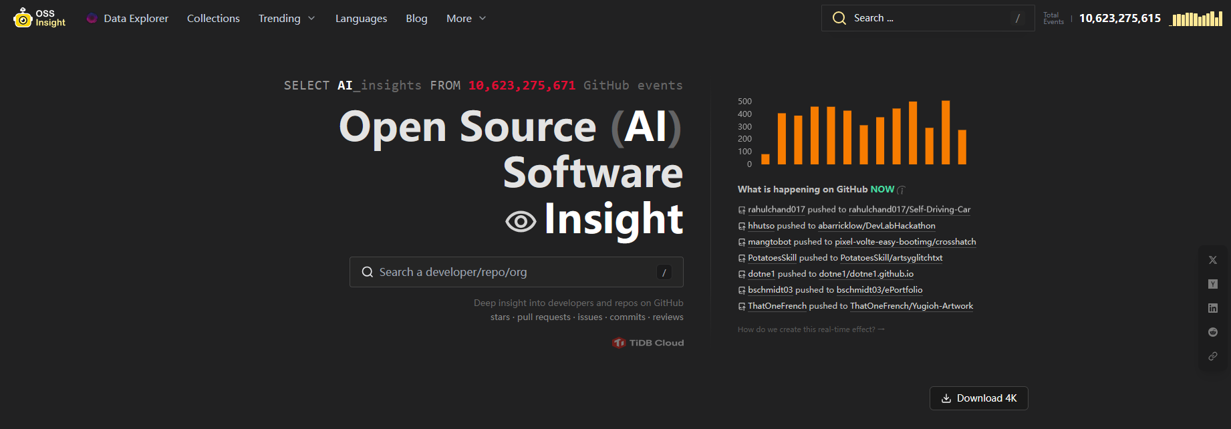Expand the More dropdown menu
This screenshot has width=1231, height=429.
click(466, 18)
